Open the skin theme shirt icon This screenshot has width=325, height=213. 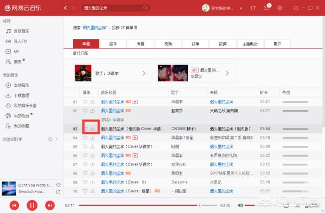click(253, 8)
